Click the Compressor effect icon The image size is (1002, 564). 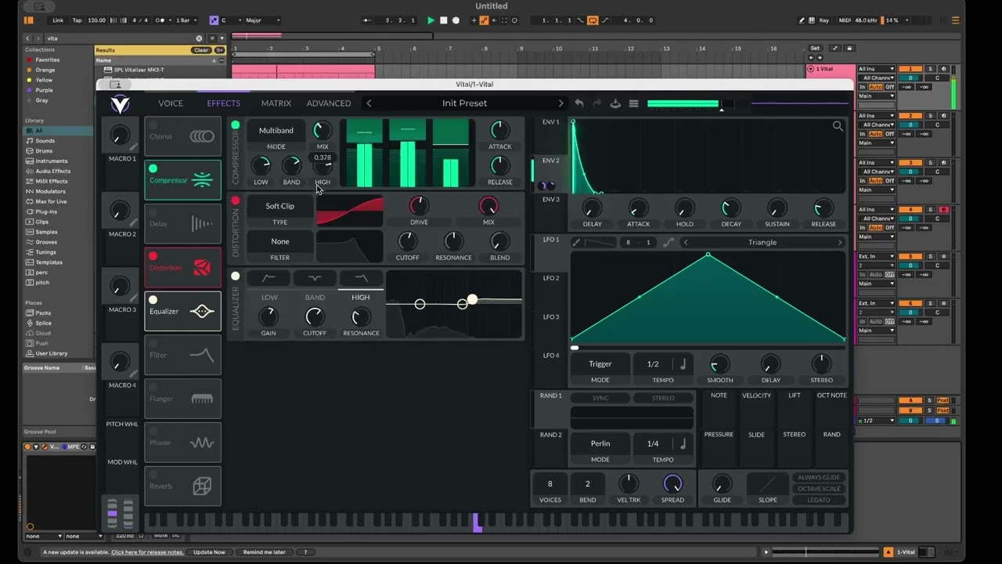coord(202,180)
